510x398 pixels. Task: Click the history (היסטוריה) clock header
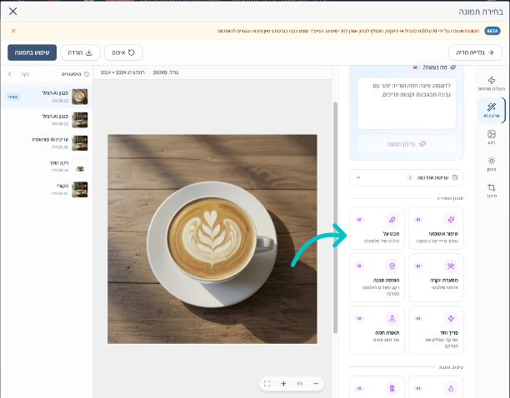75,74
